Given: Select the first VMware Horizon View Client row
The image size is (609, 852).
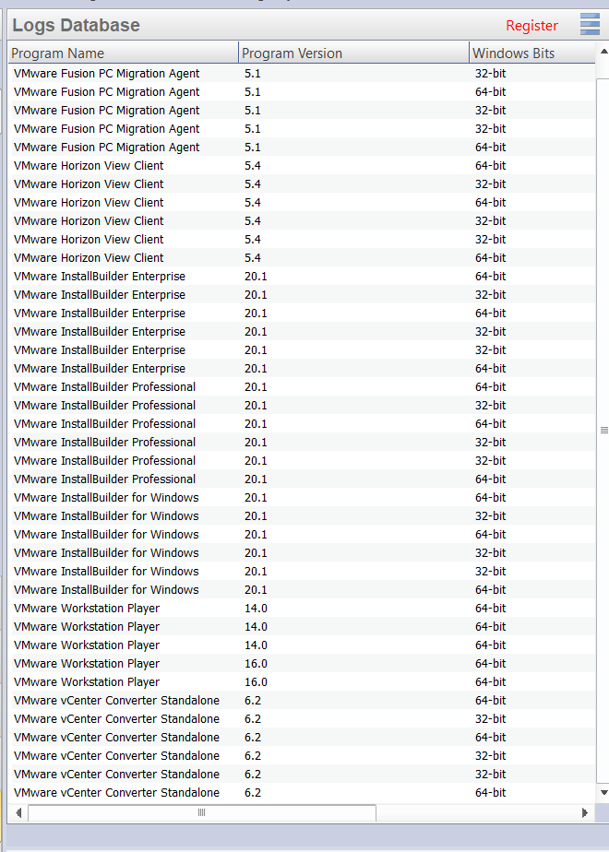Looking at the screenshot, I should (304, 166).
